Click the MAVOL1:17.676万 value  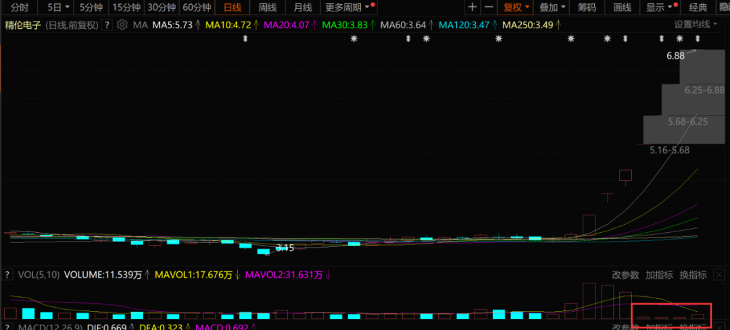tap(194, 275)
